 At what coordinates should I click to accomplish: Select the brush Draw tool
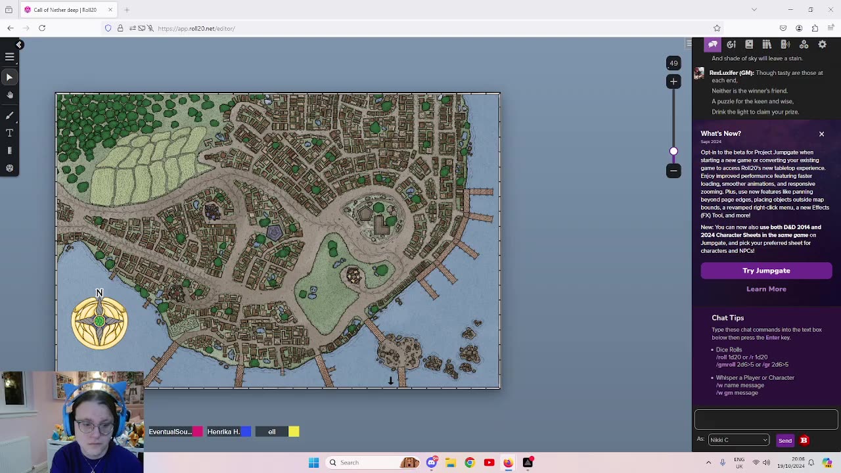coord(10,115)
